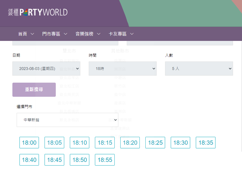Screen dimensions: 242x170
Task: Select the 18:20 time slot
Action: [130, 143]
